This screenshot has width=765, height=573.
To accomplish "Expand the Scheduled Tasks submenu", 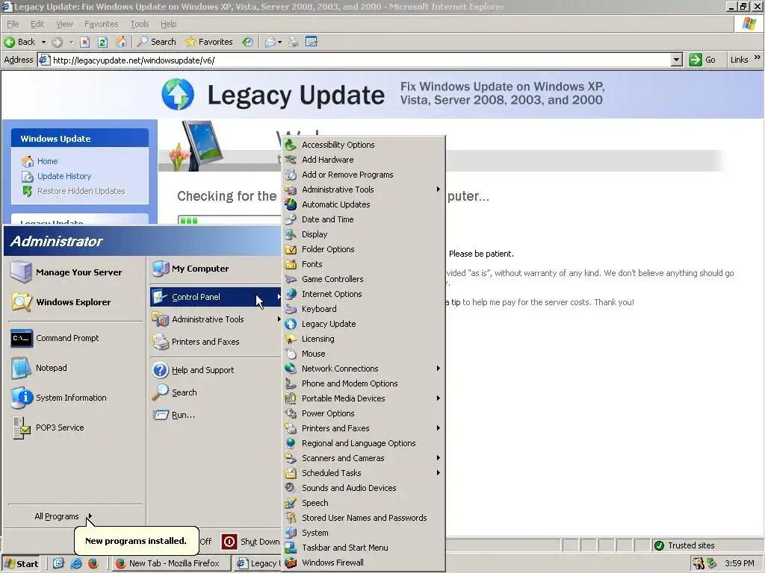I will pos(438,472).
